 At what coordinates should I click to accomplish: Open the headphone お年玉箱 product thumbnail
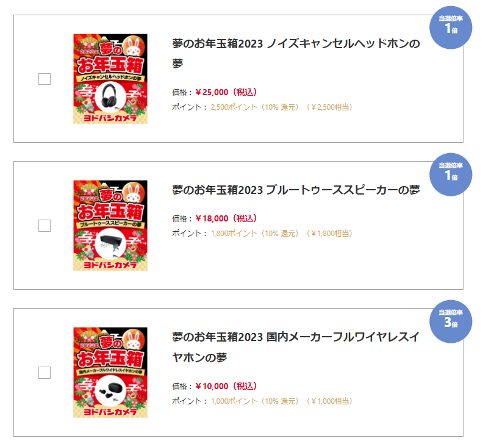(x=110, y=79)
